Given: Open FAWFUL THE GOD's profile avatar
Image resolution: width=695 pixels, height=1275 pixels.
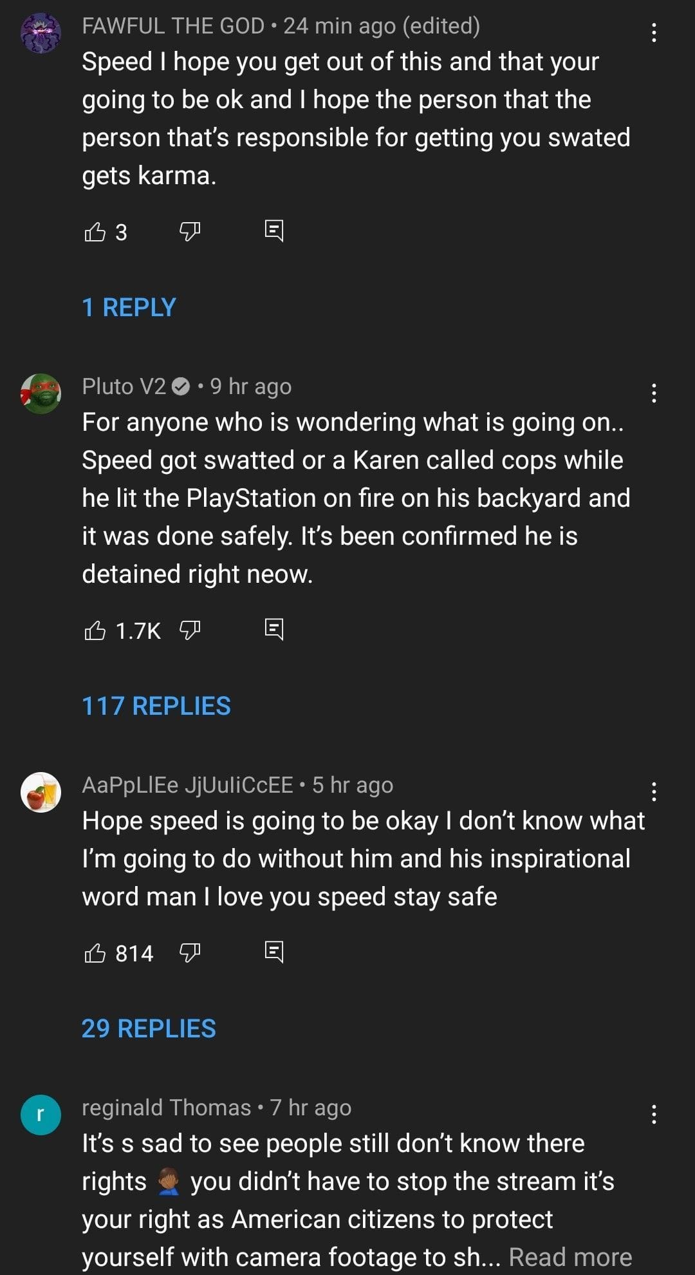Looking at the screenshot, I should tap(42, 31).
